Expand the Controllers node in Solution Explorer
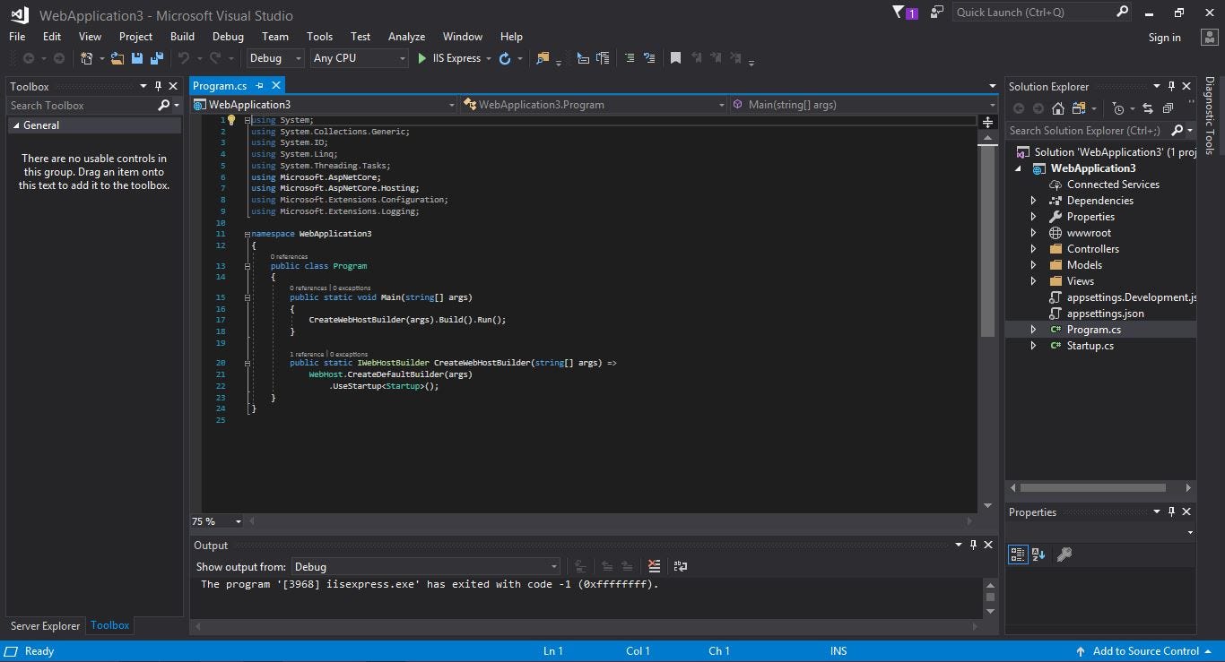This screenshot has height=662, width=1225. click(1033, 248)
